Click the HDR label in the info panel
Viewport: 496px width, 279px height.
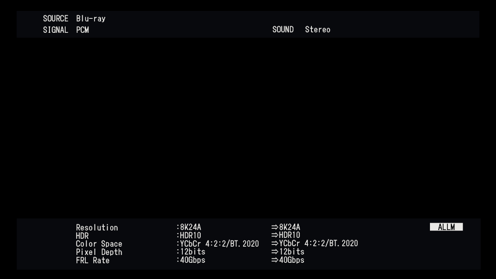click(83, 235)
